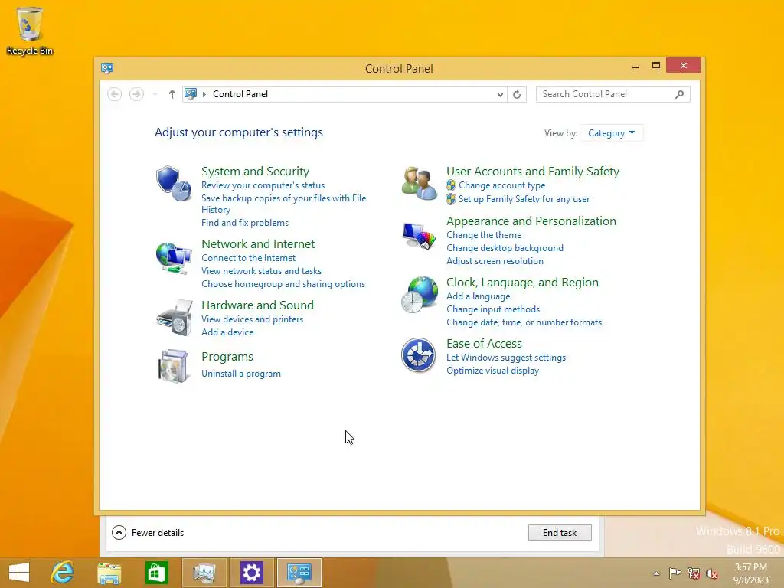The width and height of the screenshot is (784, 588).
Task: Click Uninstall a program
Action: coord(241,374)
